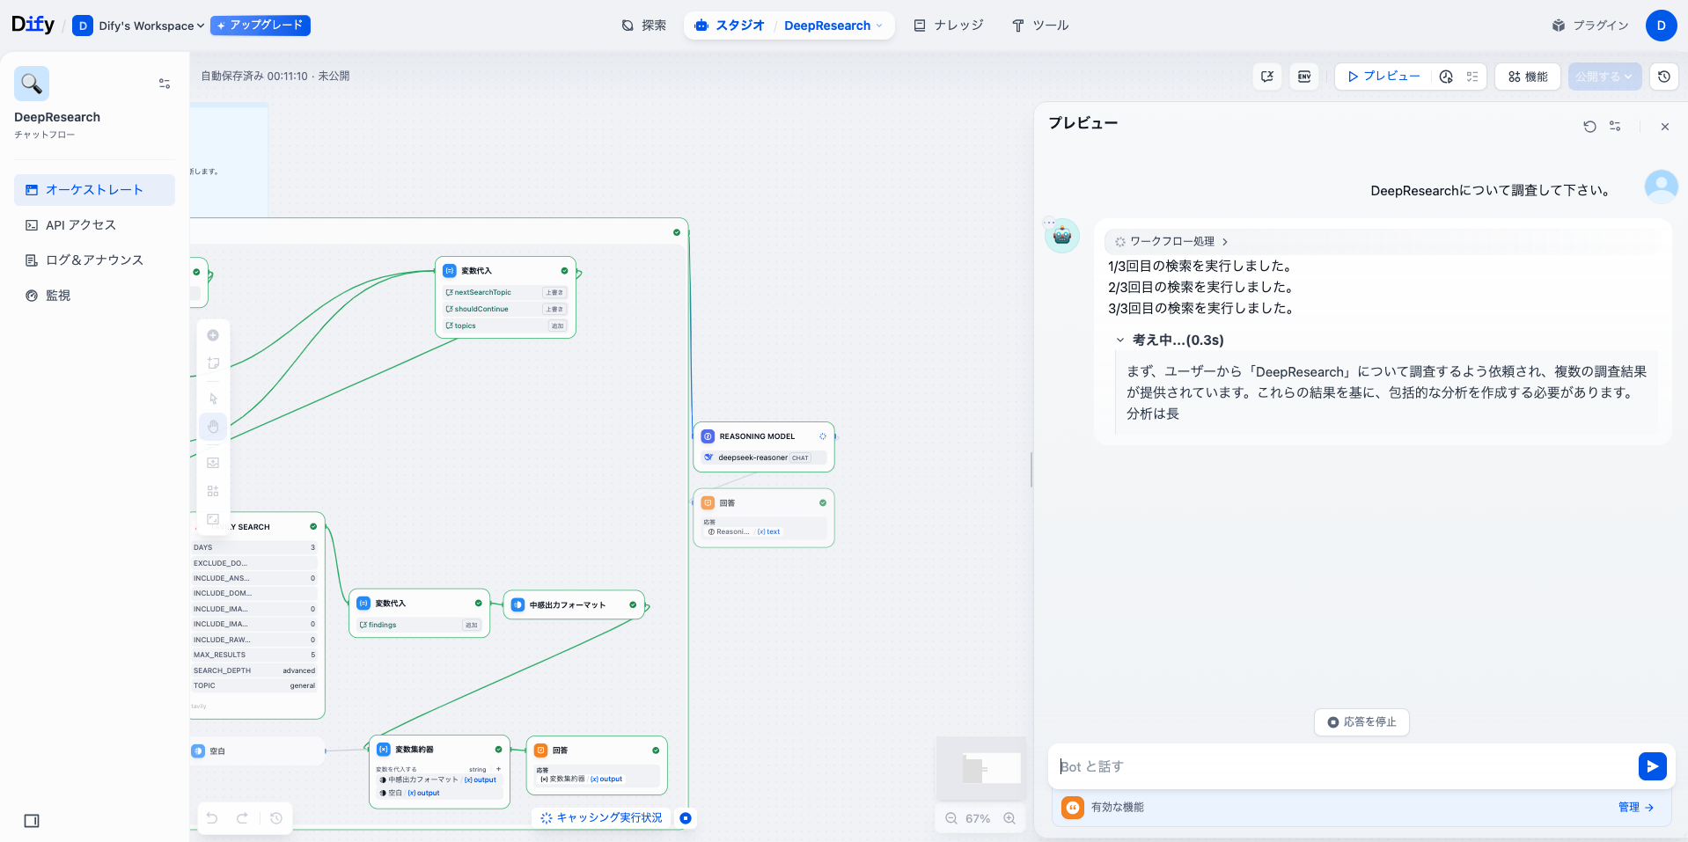Activate the hand (pan) tool
This screenshot has width=1688, height=842.
coord(212,427)
